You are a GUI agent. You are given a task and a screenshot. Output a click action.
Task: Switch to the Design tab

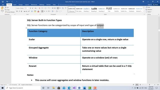20,5
